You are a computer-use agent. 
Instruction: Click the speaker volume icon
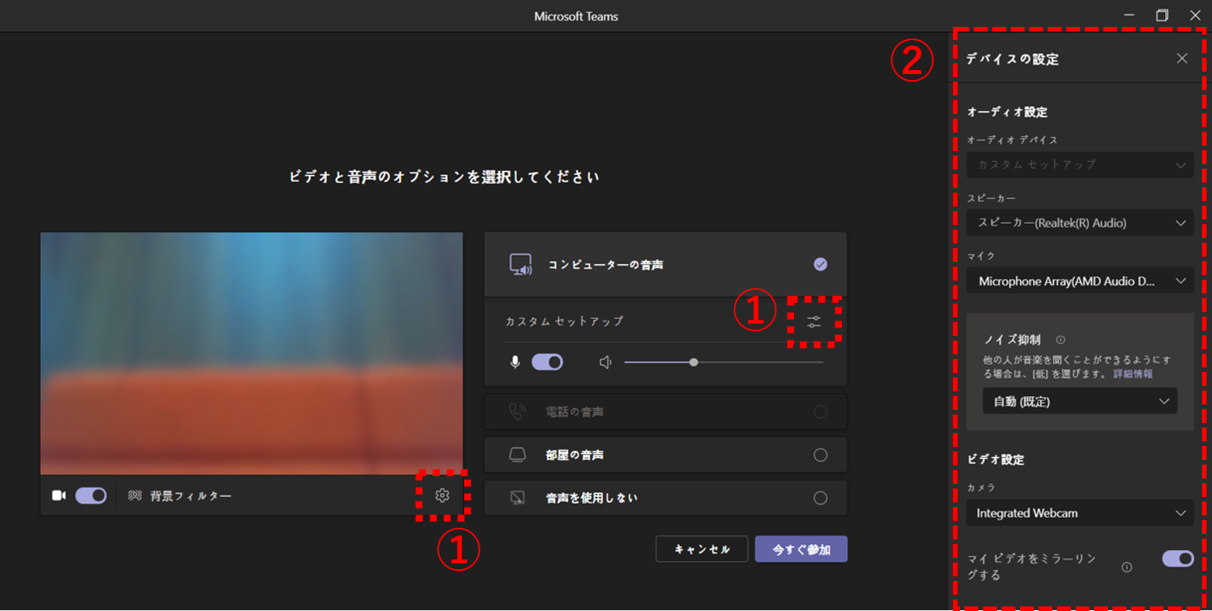point(605,362)
